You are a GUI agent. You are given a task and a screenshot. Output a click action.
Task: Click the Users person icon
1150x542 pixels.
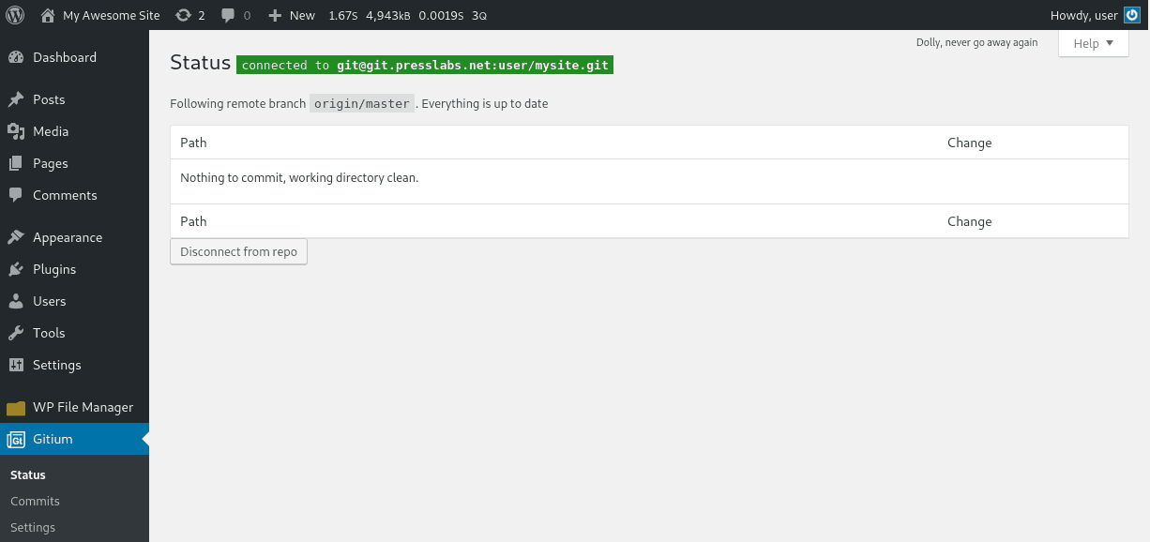tap(16, 301)
